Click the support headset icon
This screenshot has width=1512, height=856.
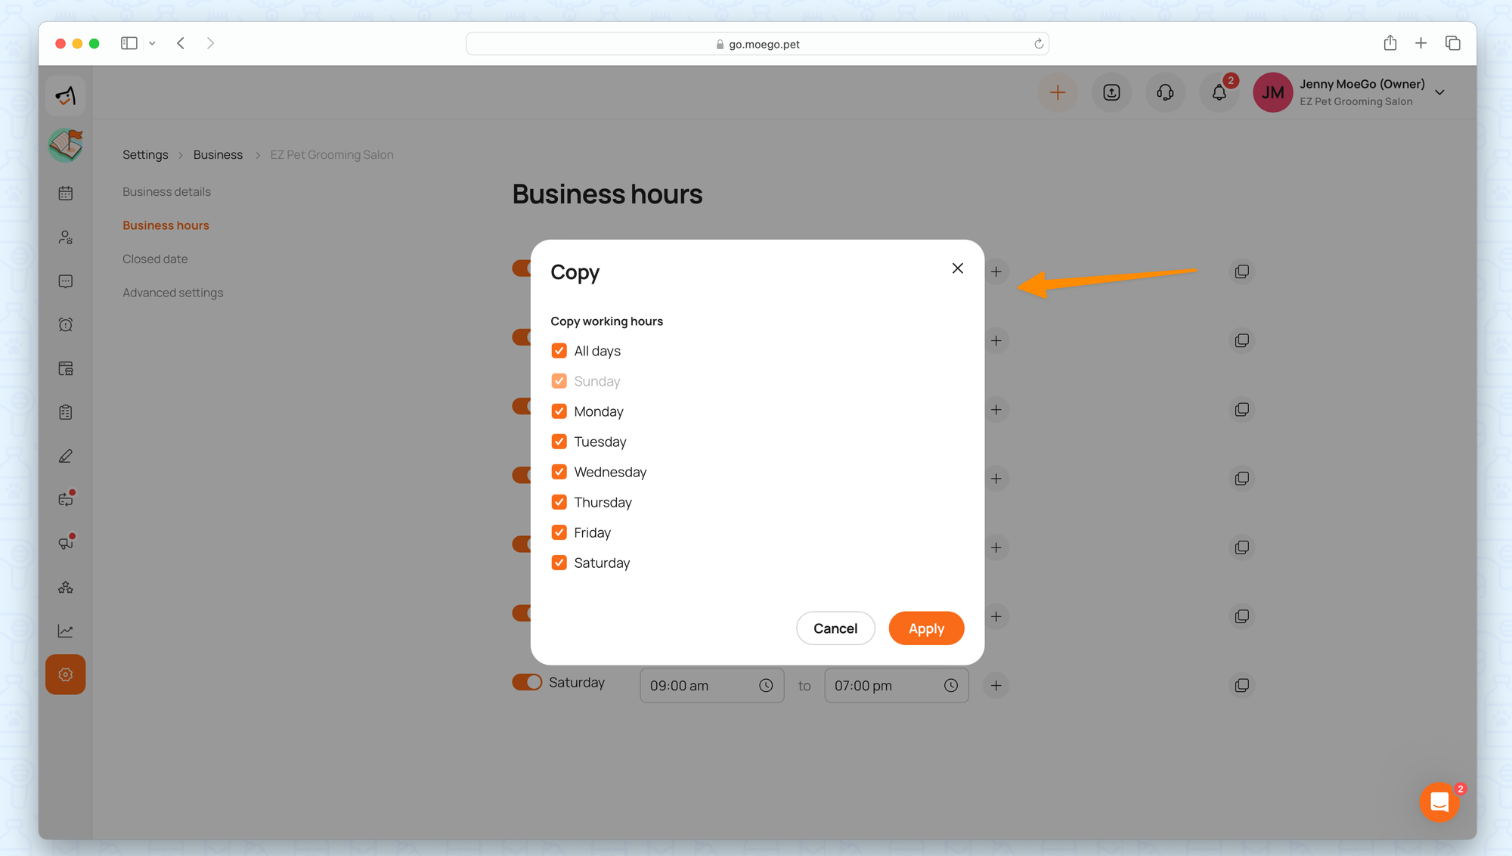pyautogui.click(x=1165, y=92)
